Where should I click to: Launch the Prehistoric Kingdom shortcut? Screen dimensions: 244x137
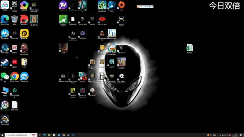pyautogui.click(x=63, y=20)
